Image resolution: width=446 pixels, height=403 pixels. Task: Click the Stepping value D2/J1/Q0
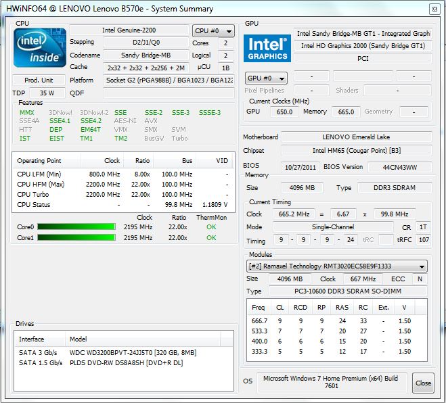[x=146, y=43]
